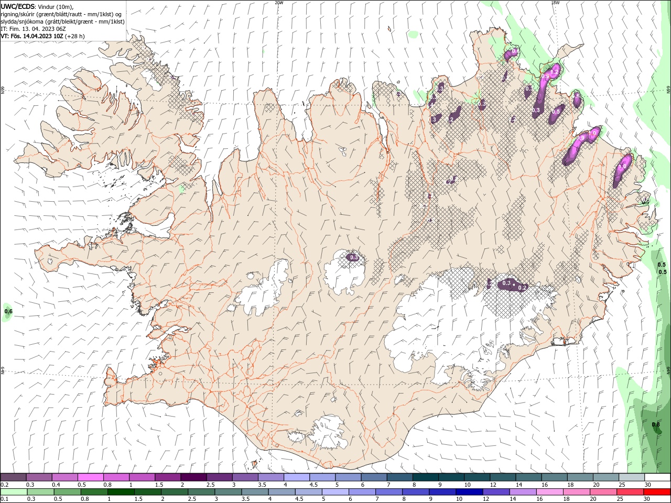Pick the upper legend swatch labeled 14
The width and height of the screenshot is (671, 503).
529,477
